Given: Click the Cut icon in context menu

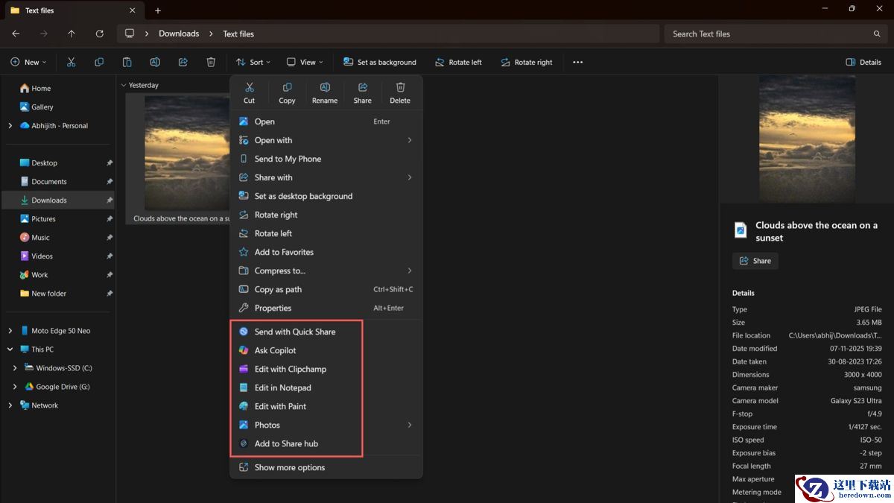Looking at the screenshot, I should click(250, 88).
